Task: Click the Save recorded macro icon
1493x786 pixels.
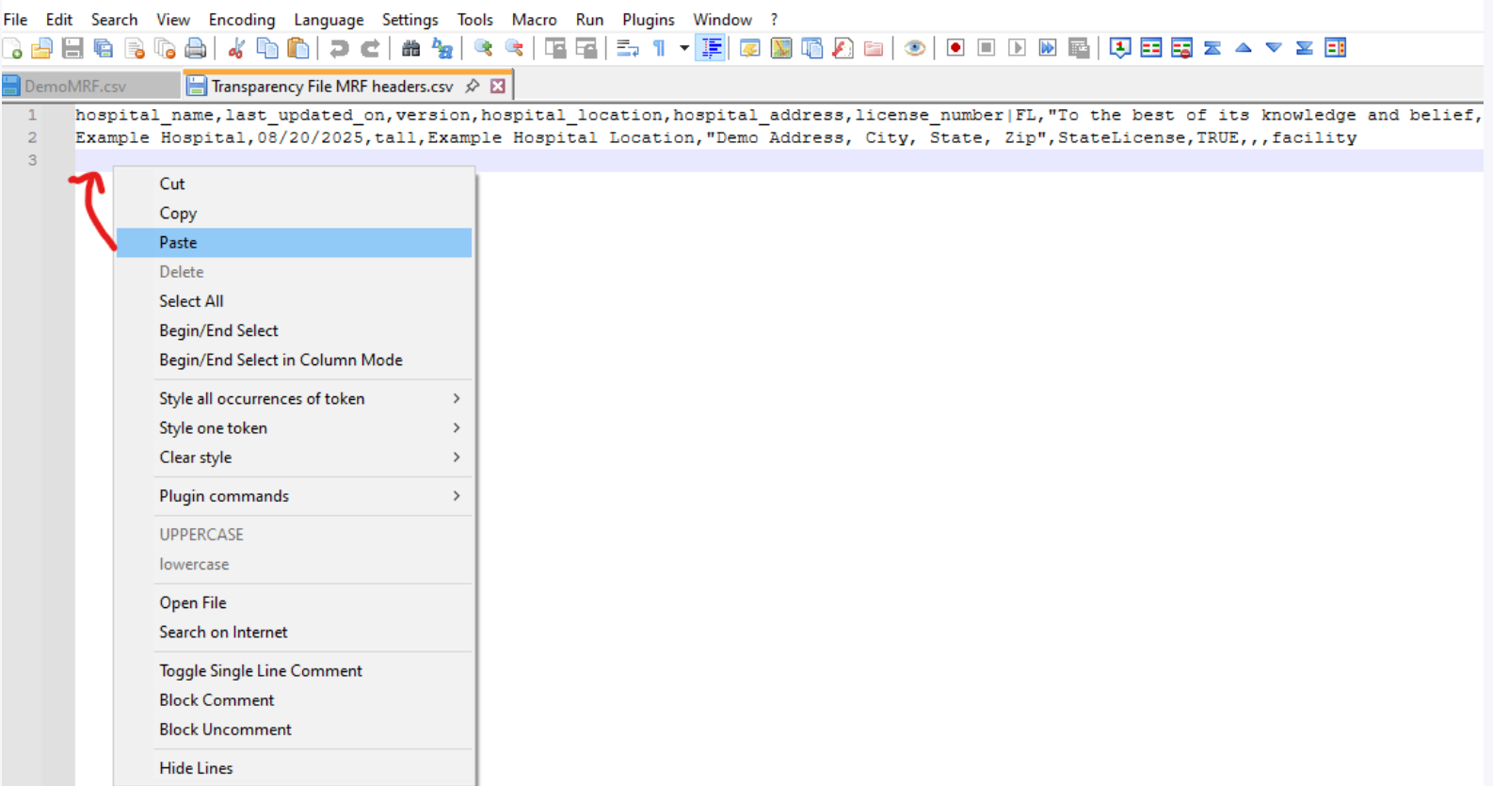Action: coord(1079,48)
